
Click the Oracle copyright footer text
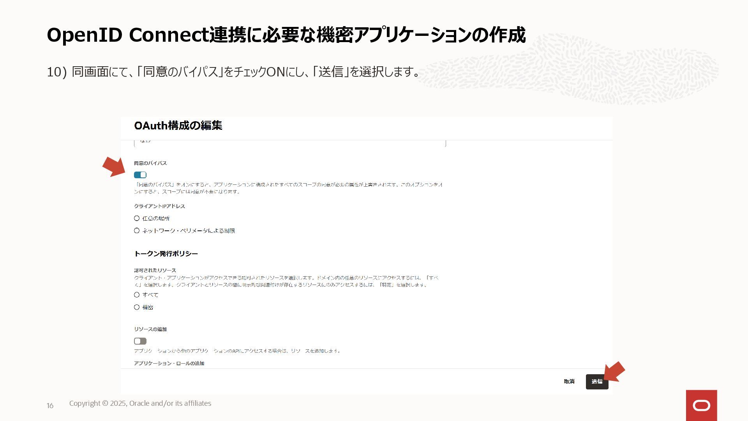click(x=140, y=403)
